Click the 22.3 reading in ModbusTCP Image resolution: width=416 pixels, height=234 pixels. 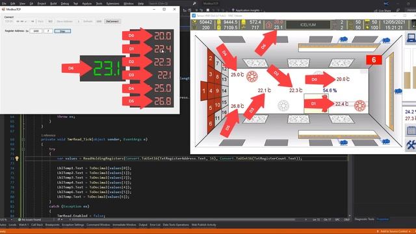[x=162, y=62]
